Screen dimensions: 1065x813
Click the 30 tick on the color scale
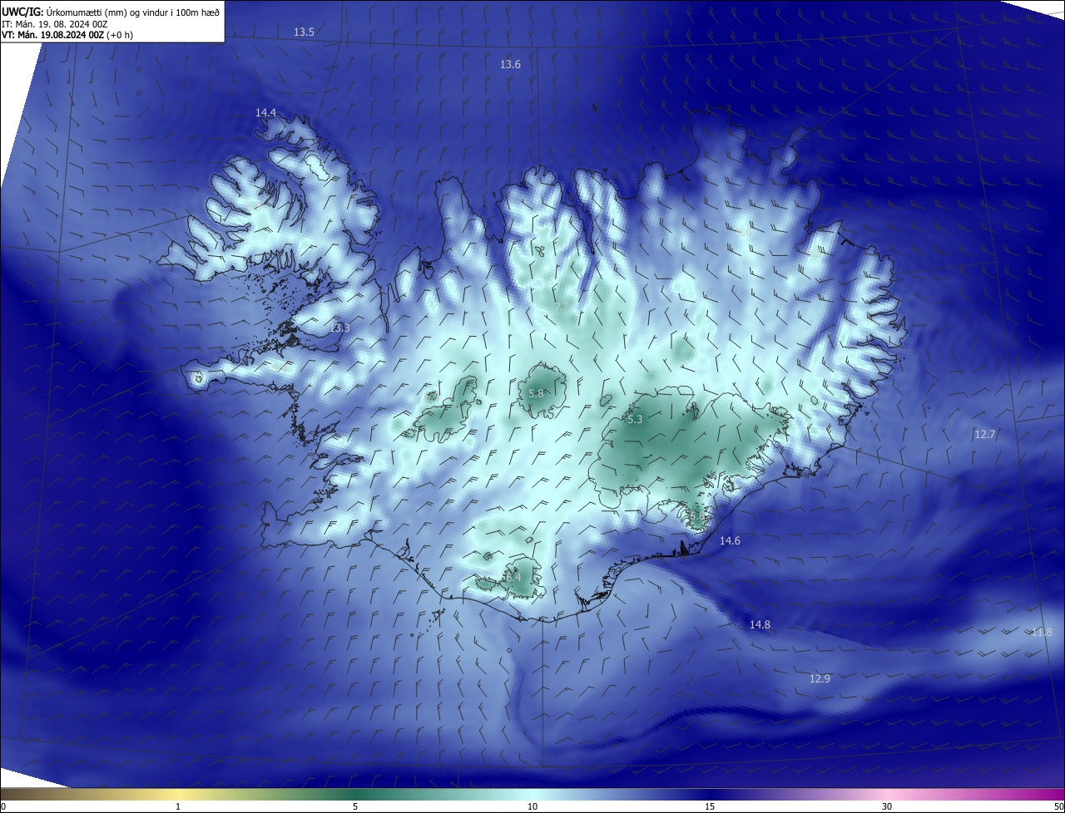tap(887, 807)
